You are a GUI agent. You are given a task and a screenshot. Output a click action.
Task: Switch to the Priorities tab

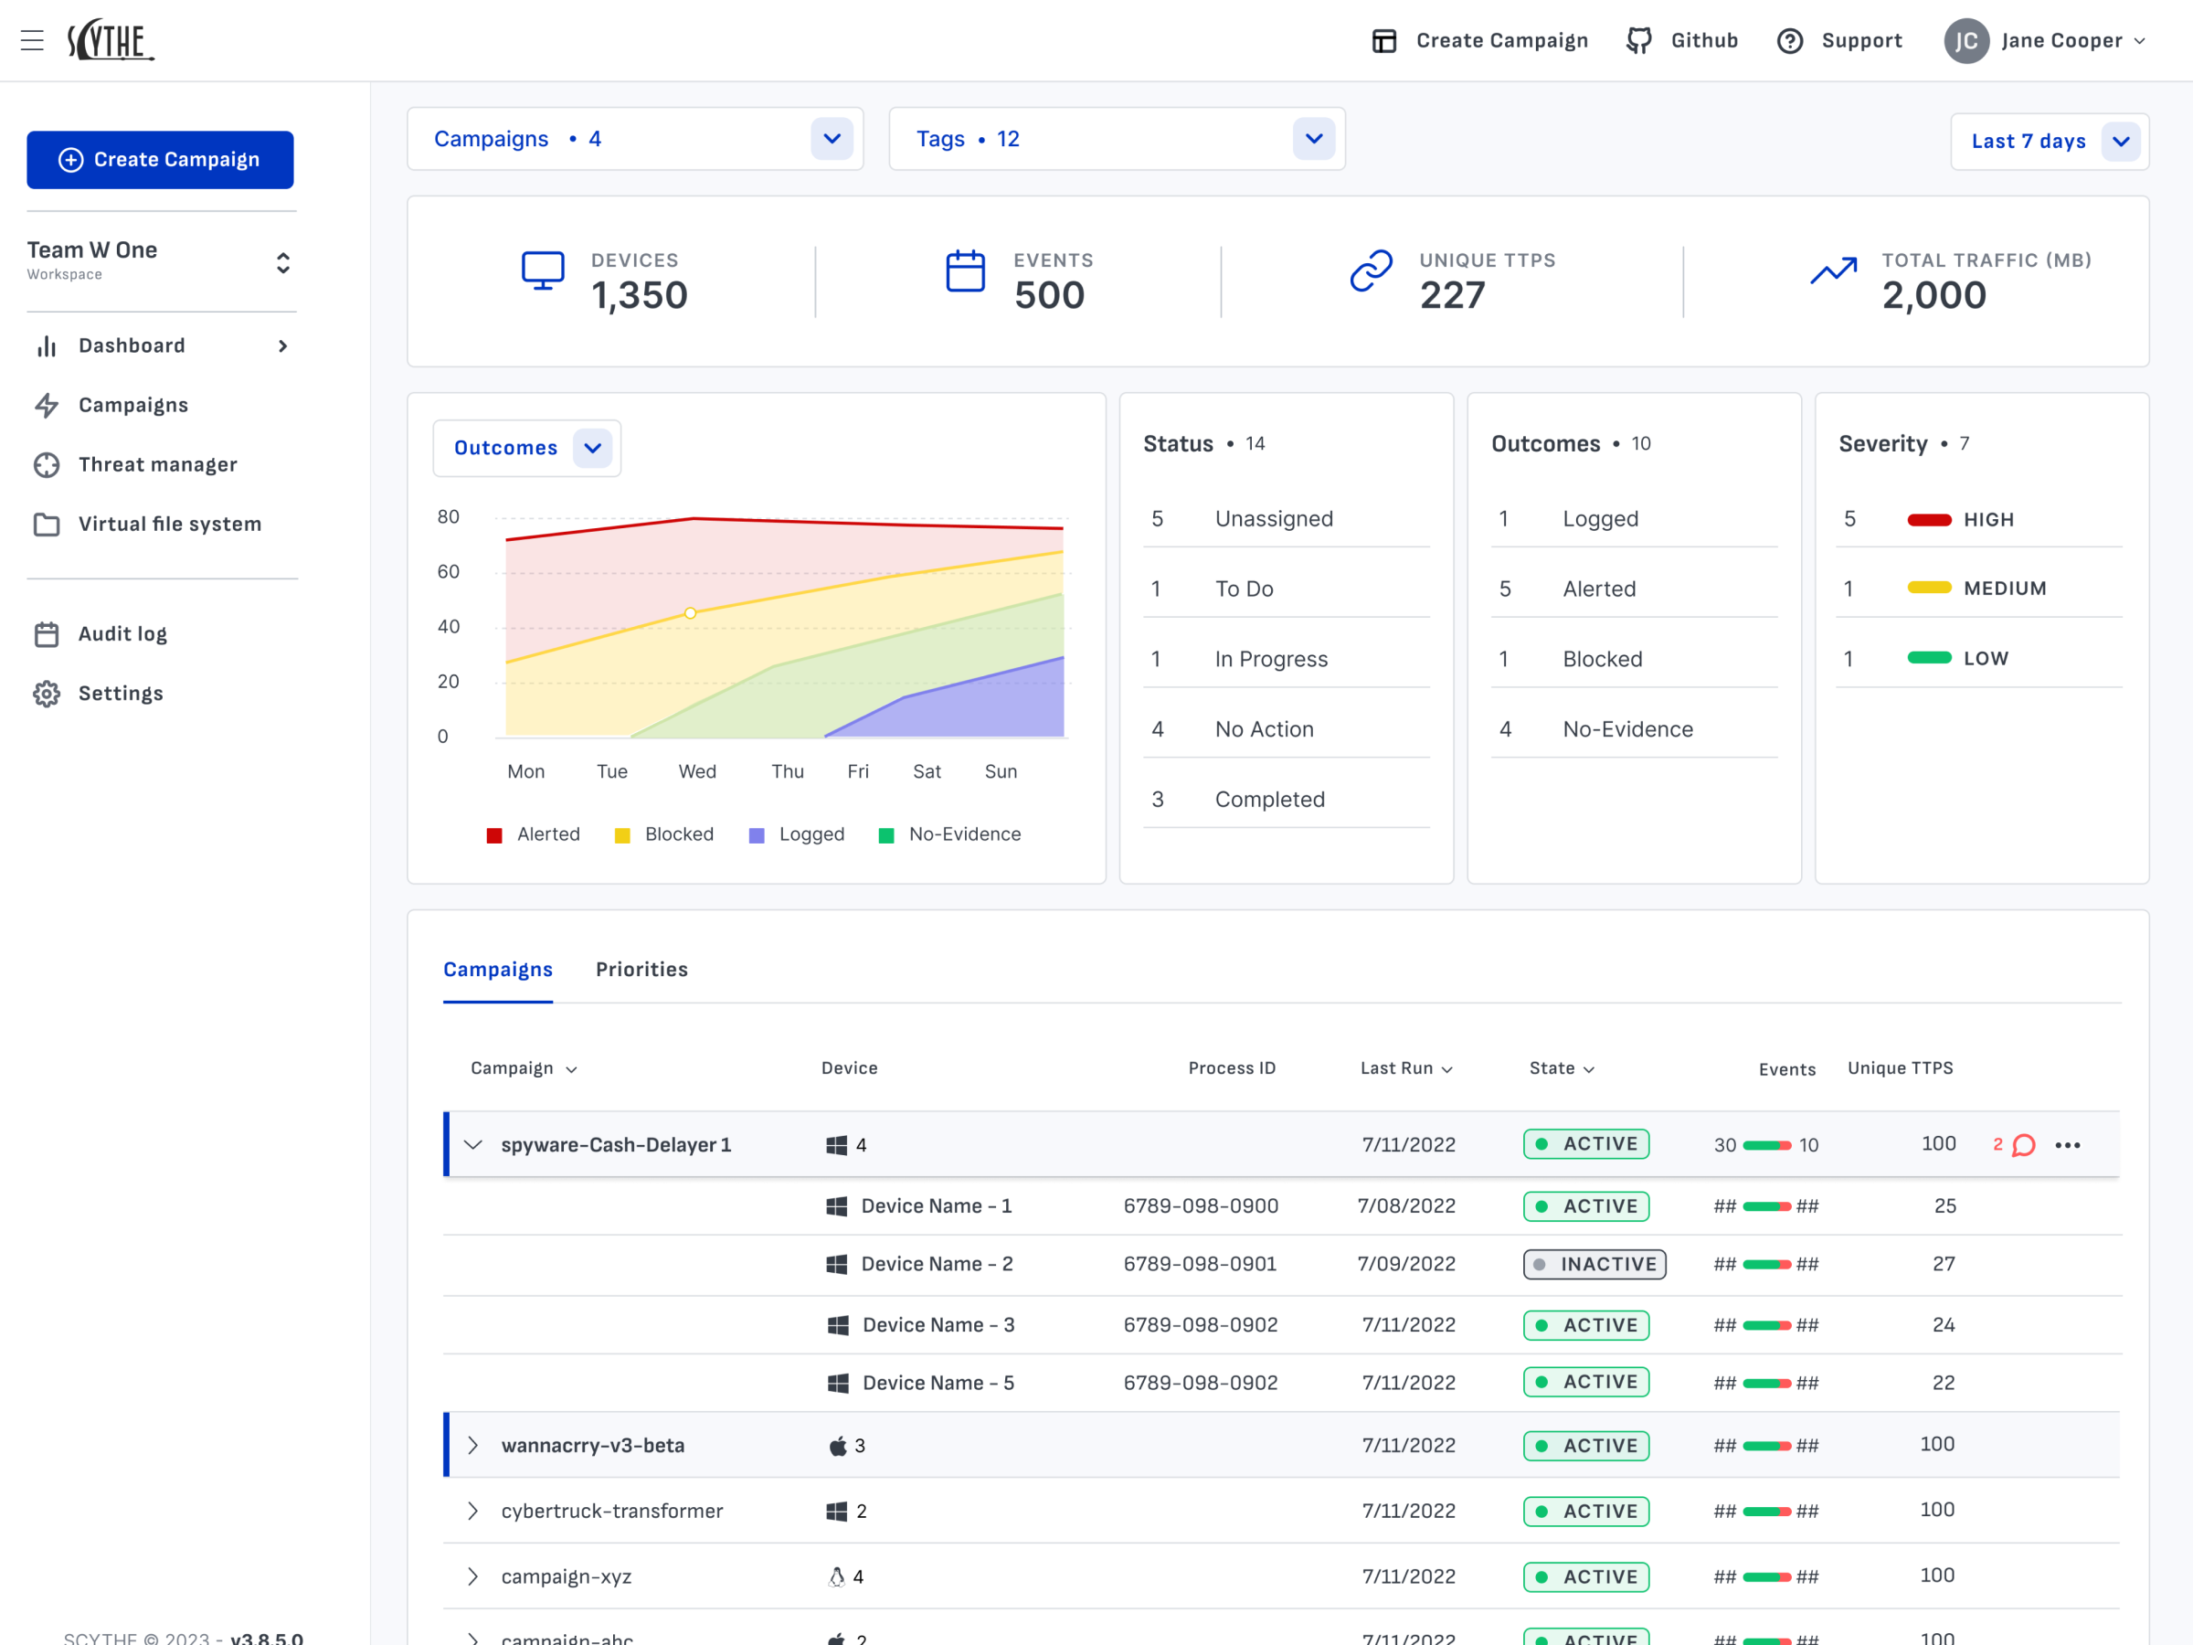coord(641,969)
